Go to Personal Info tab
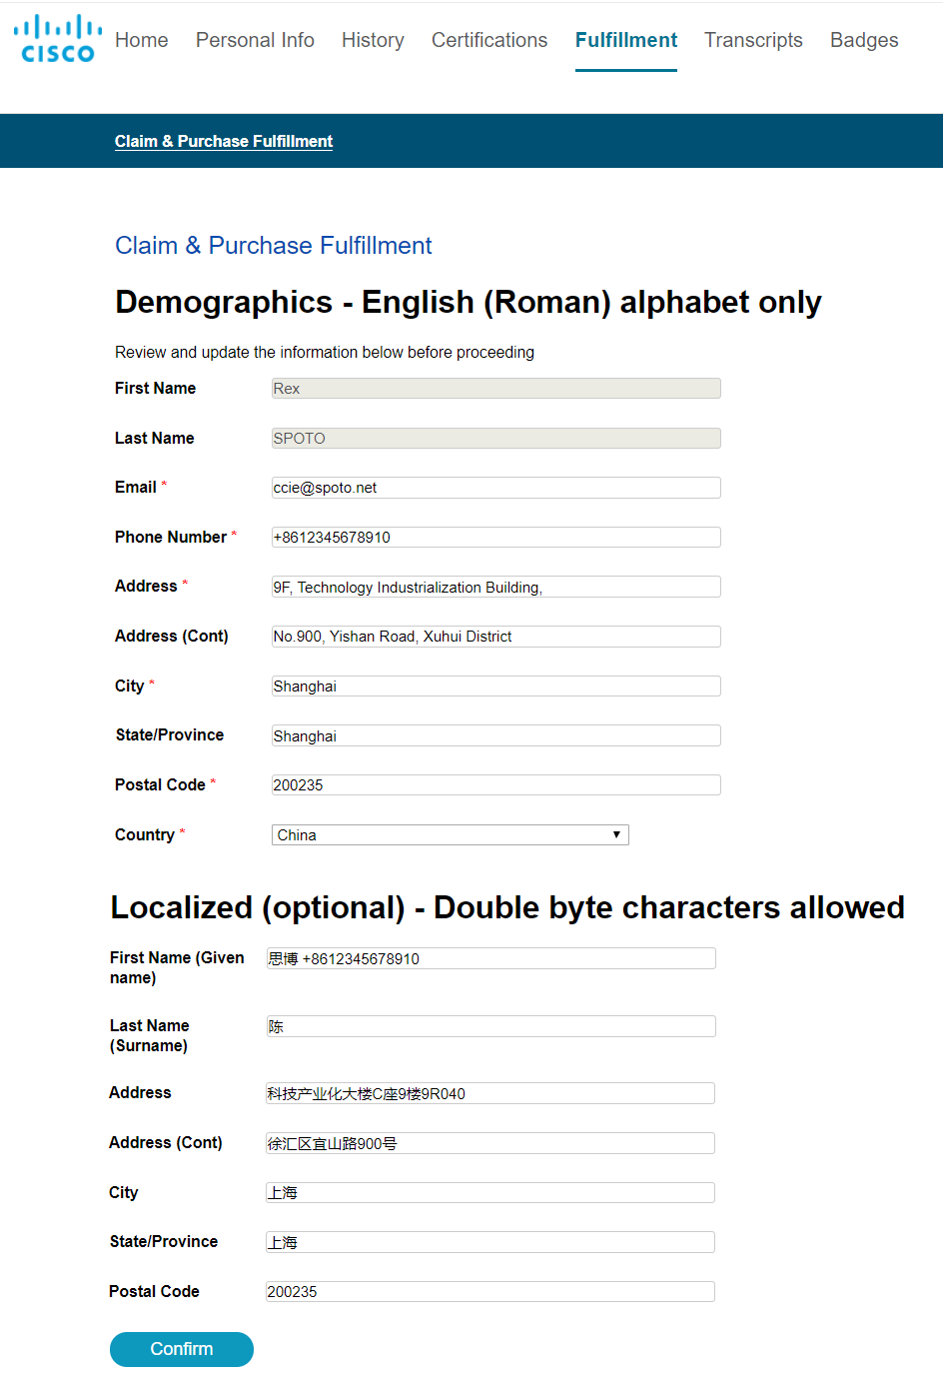Screen dimensions: 943x1377 click(255, 40)
